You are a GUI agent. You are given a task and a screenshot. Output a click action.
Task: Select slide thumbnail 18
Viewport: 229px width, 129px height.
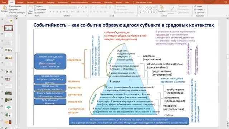click(9, 93)
